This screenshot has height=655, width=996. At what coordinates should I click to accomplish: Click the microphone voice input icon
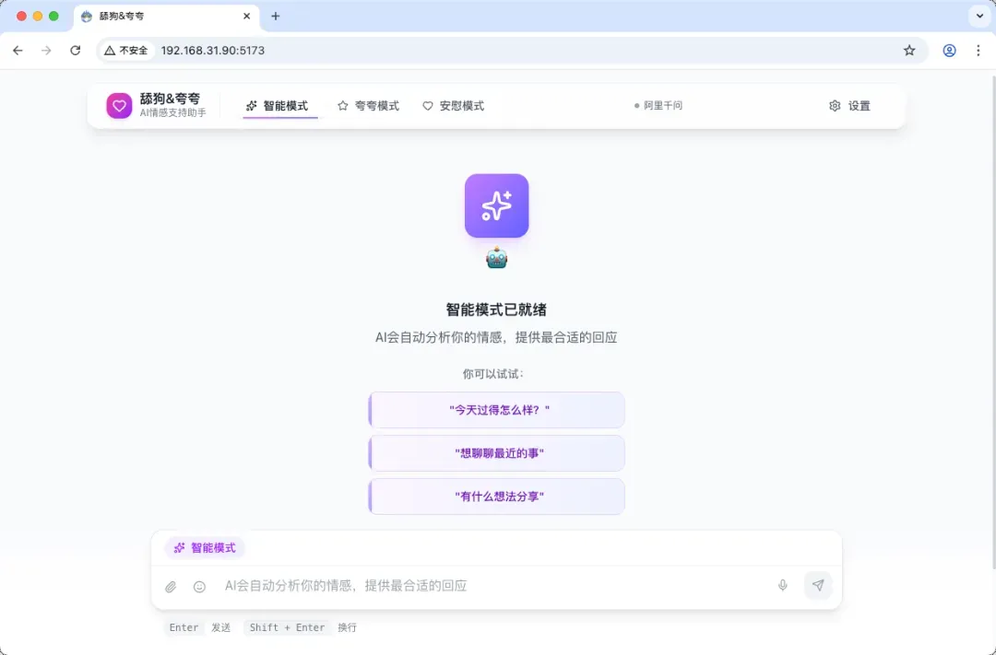[x=783, y=586]
